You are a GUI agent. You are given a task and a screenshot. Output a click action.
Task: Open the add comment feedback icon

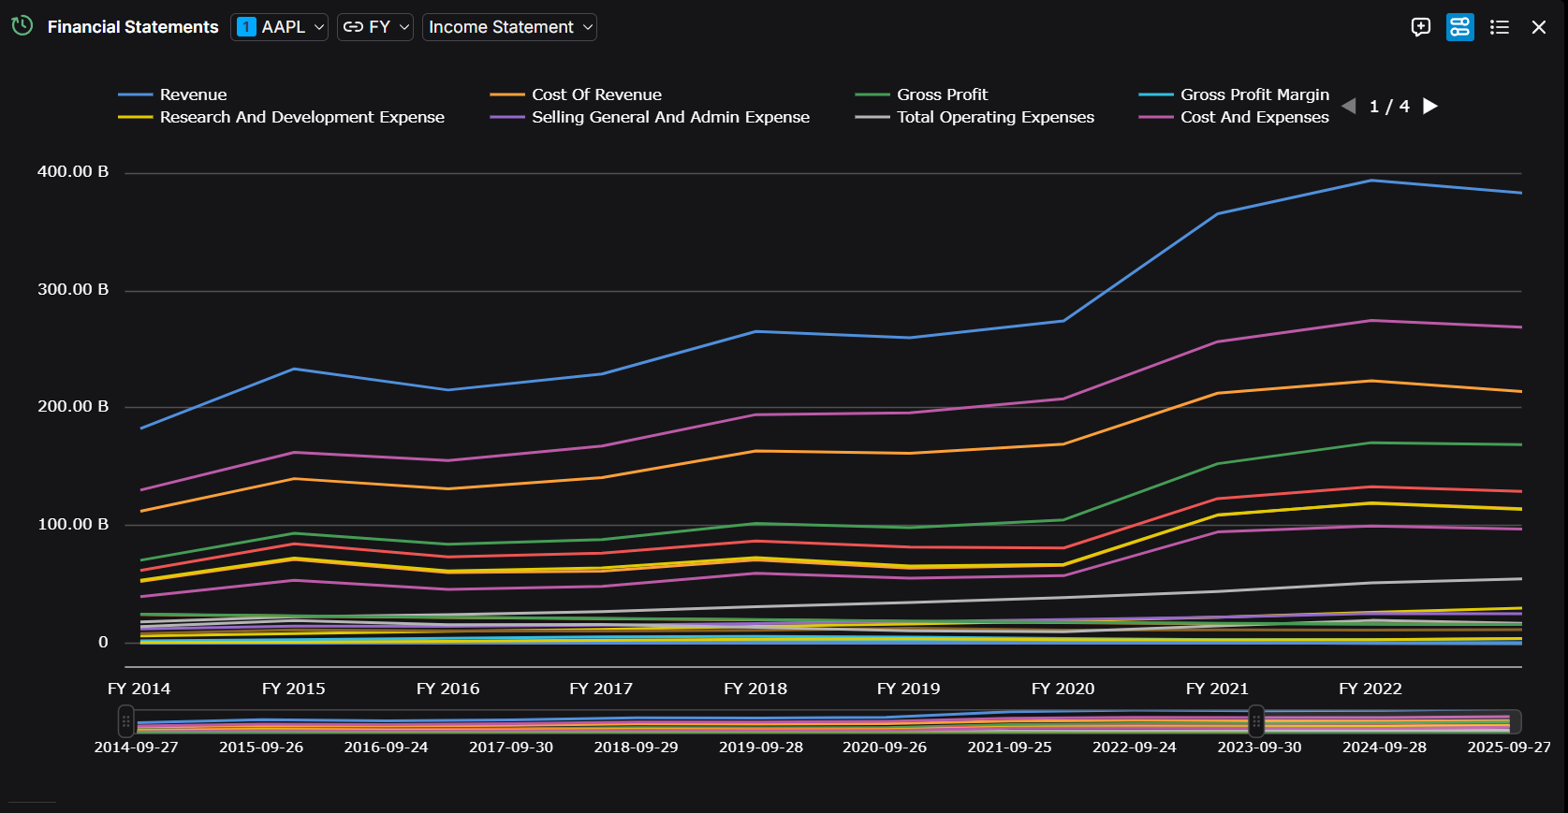point(1421,27)
